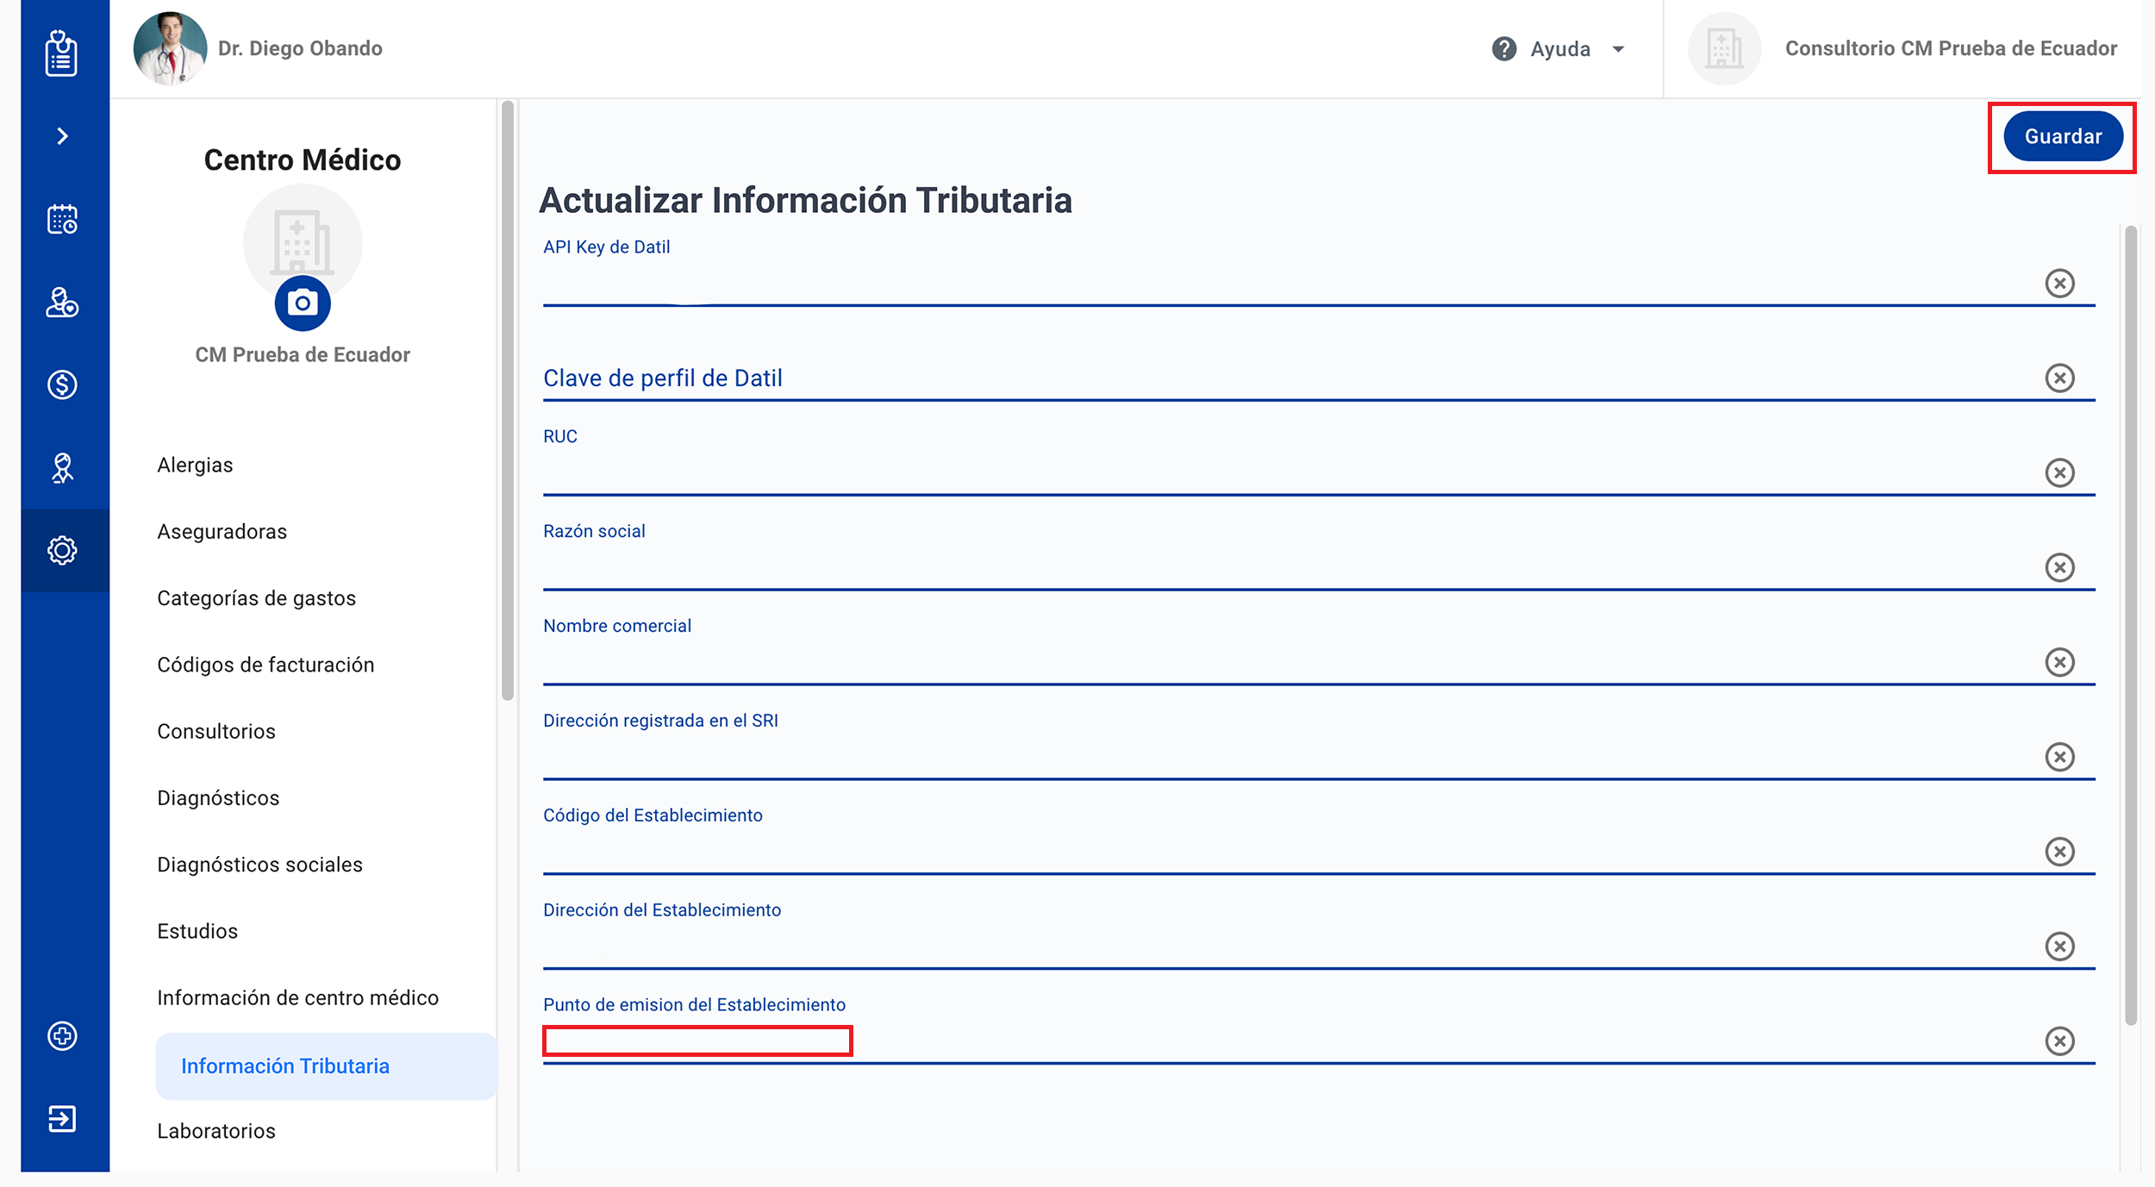Screen dimensions: 2155x1187
Task: Clear the Nombre comercial field
Action: click(x=2059, y=662)
